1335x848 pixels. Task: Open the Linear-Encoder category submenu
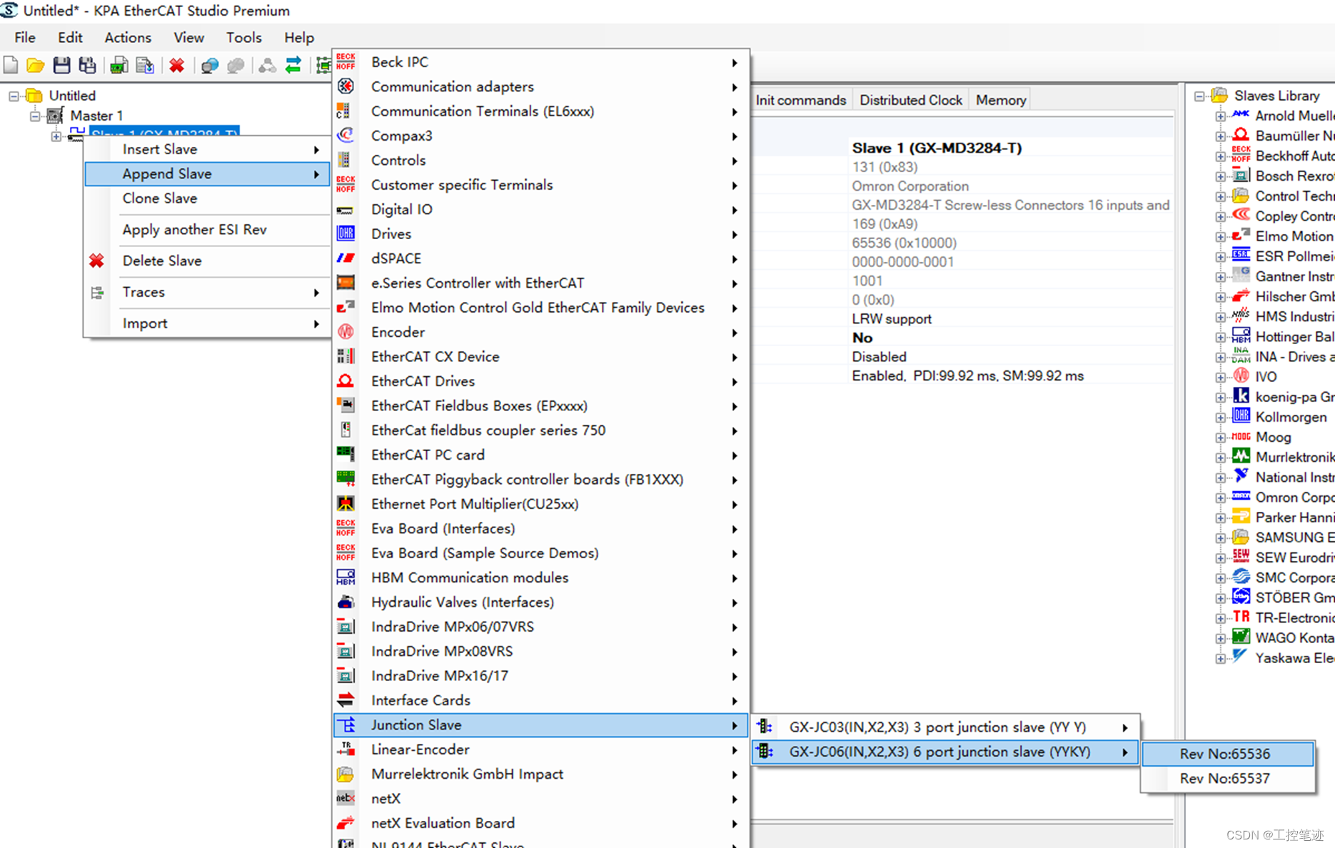pyautogui.click(x=540, y=749)
